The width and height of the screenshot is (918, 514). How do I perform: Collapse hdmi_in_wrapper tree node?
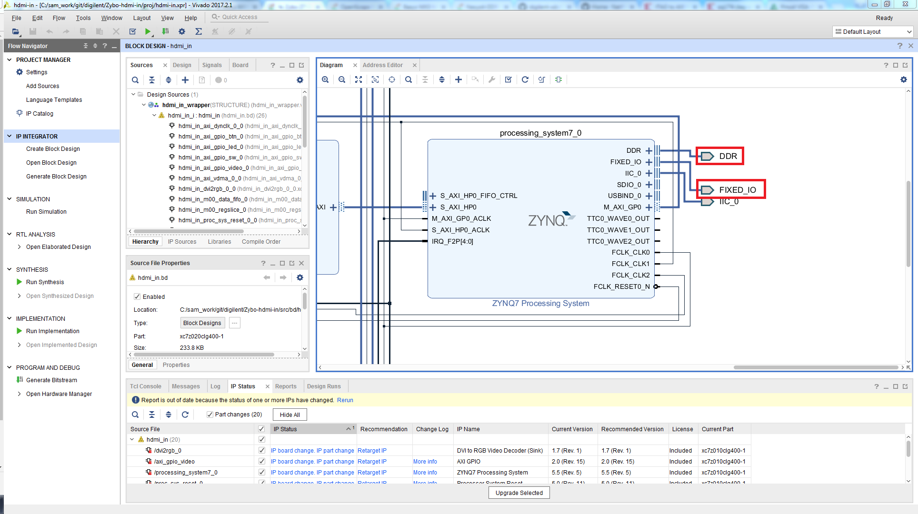coord(144,105)
